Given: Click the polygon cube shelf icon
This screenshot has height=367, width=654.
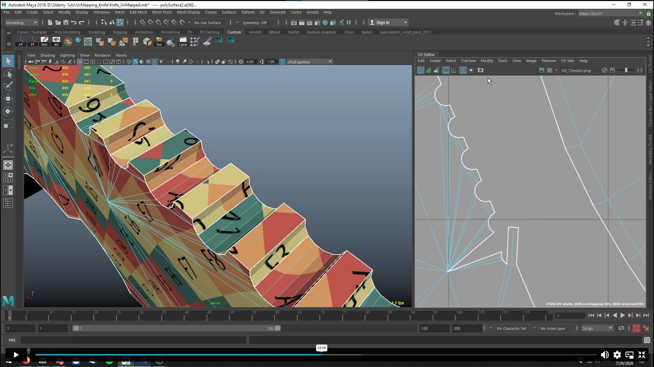Looking at the screenshot, I should click(x=147, y=41).
